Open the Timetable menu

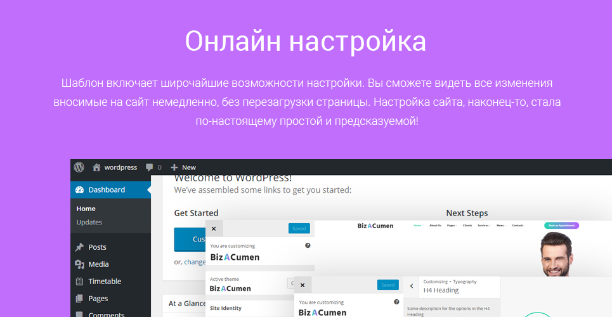[x=105, y=281]
